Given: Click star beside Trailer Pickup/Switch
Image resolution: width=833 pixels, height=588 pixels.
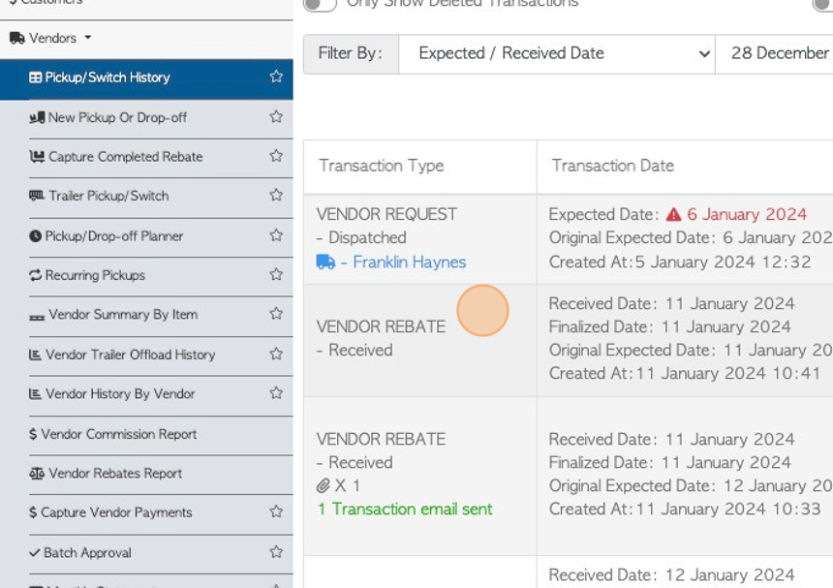Looking at the screenshot, I should [276, 196].
